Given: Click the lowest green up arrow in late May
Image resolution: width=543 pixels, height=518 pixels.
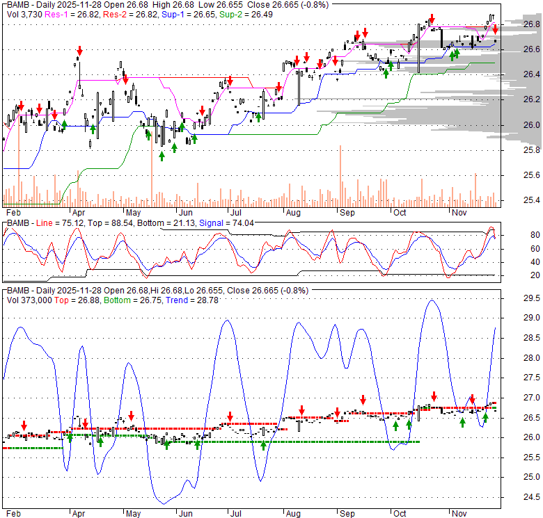Looking at the screenshot, I should (162, 156).
